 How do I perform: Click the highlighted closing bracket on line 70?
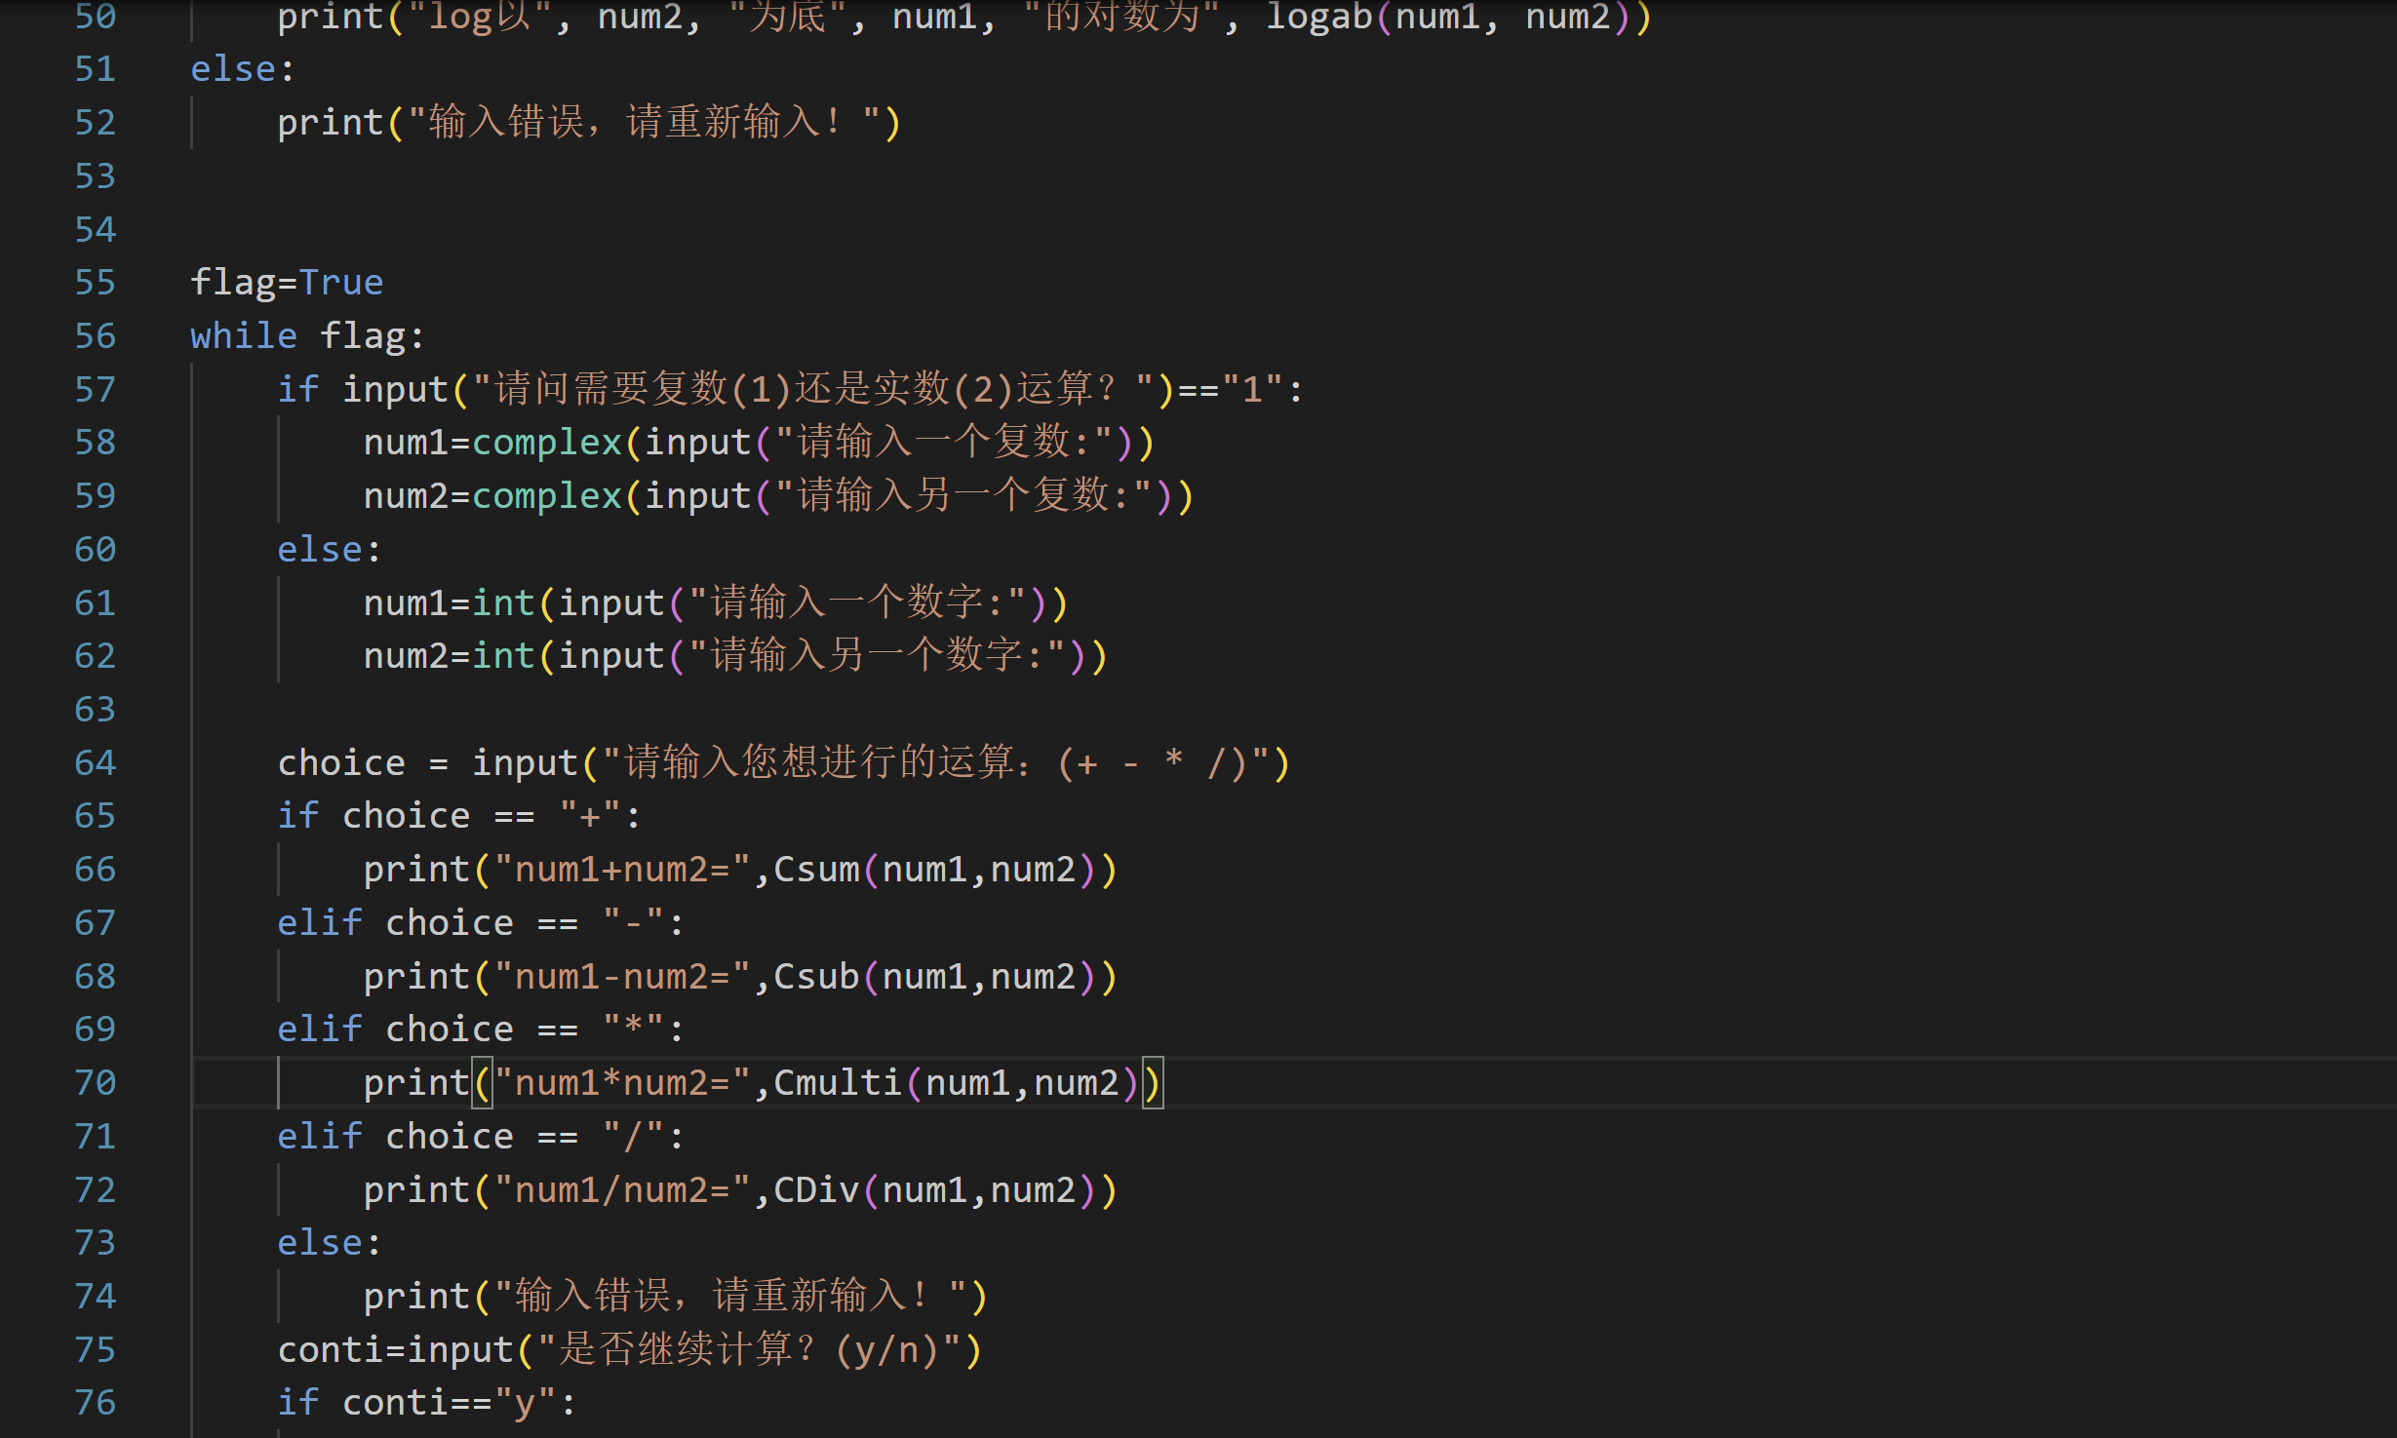coord(1152,1083)
